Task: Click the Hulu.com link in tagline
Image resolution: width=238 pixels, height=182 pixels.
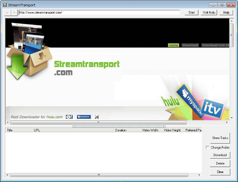Action: coord(54,117)
